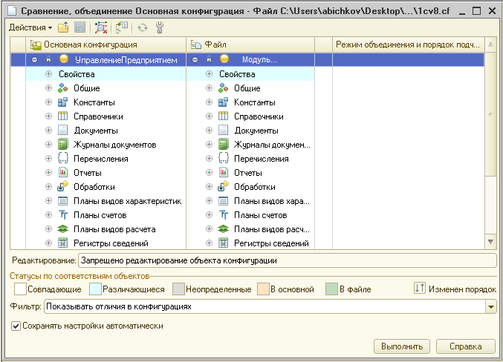Click the mark-by-subsystems toolbar icon
This screenshot has height=362, width=503.
pyautogui.click(x=122, y=27)
